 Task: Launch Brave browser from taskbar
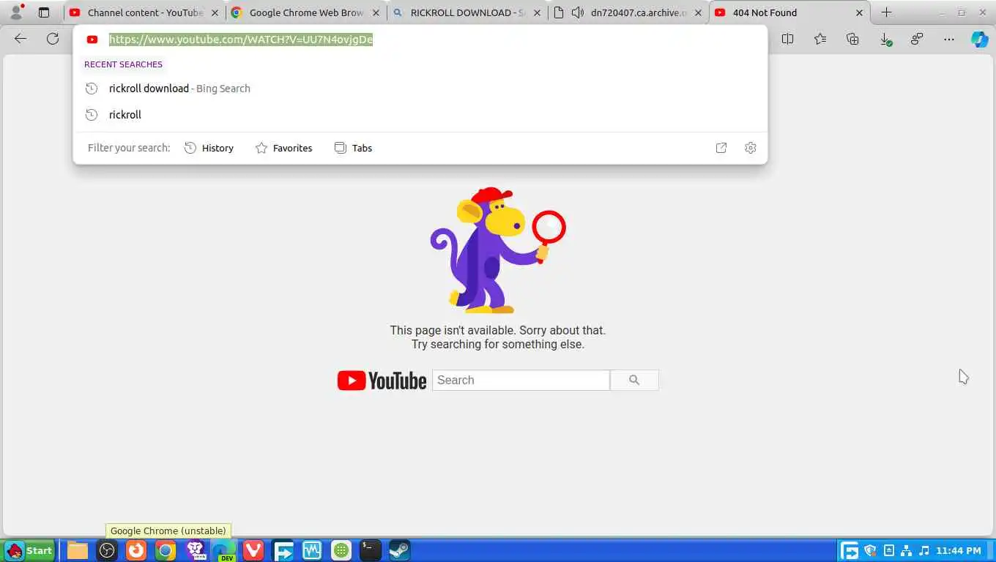[x=196, y=550]
